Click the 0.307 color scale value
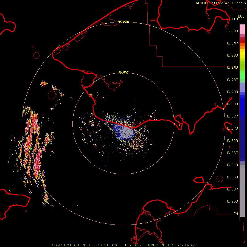The image size is (247, 247). (x=232, y=189)
